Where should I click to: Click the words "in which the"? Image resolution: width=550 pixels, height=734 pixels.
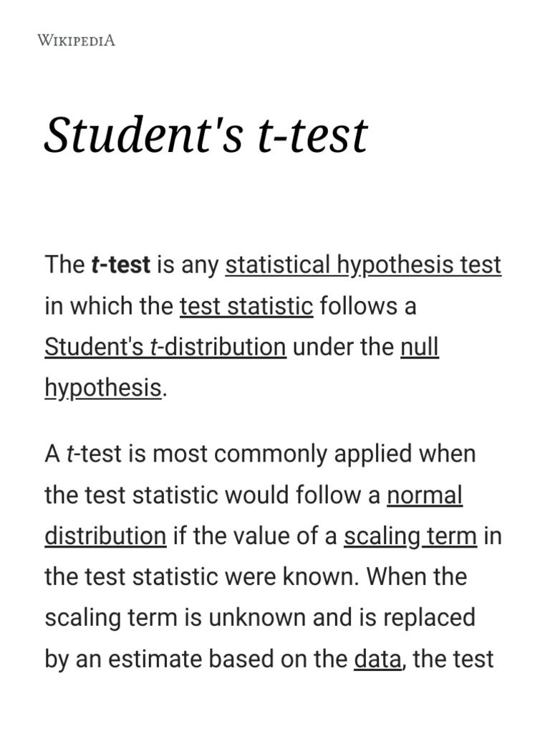click(108, 306)
